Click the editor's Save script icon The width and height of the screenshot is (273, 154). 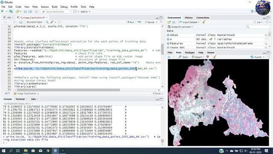(x=21, y=22)
